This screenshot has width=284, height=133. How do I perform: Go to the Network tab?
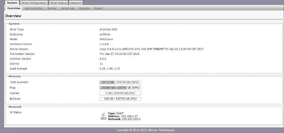76,3
